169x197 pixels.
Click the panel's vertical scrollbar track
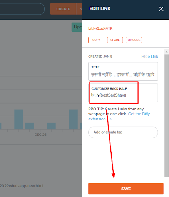pos(166,115)
